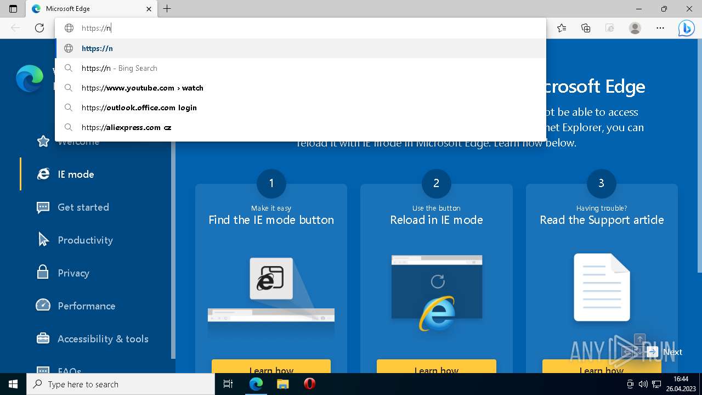Click Learn how under Reload in IE mode
Image resolution: width=702 pixels, height=395 pixels.
[437, 366]
